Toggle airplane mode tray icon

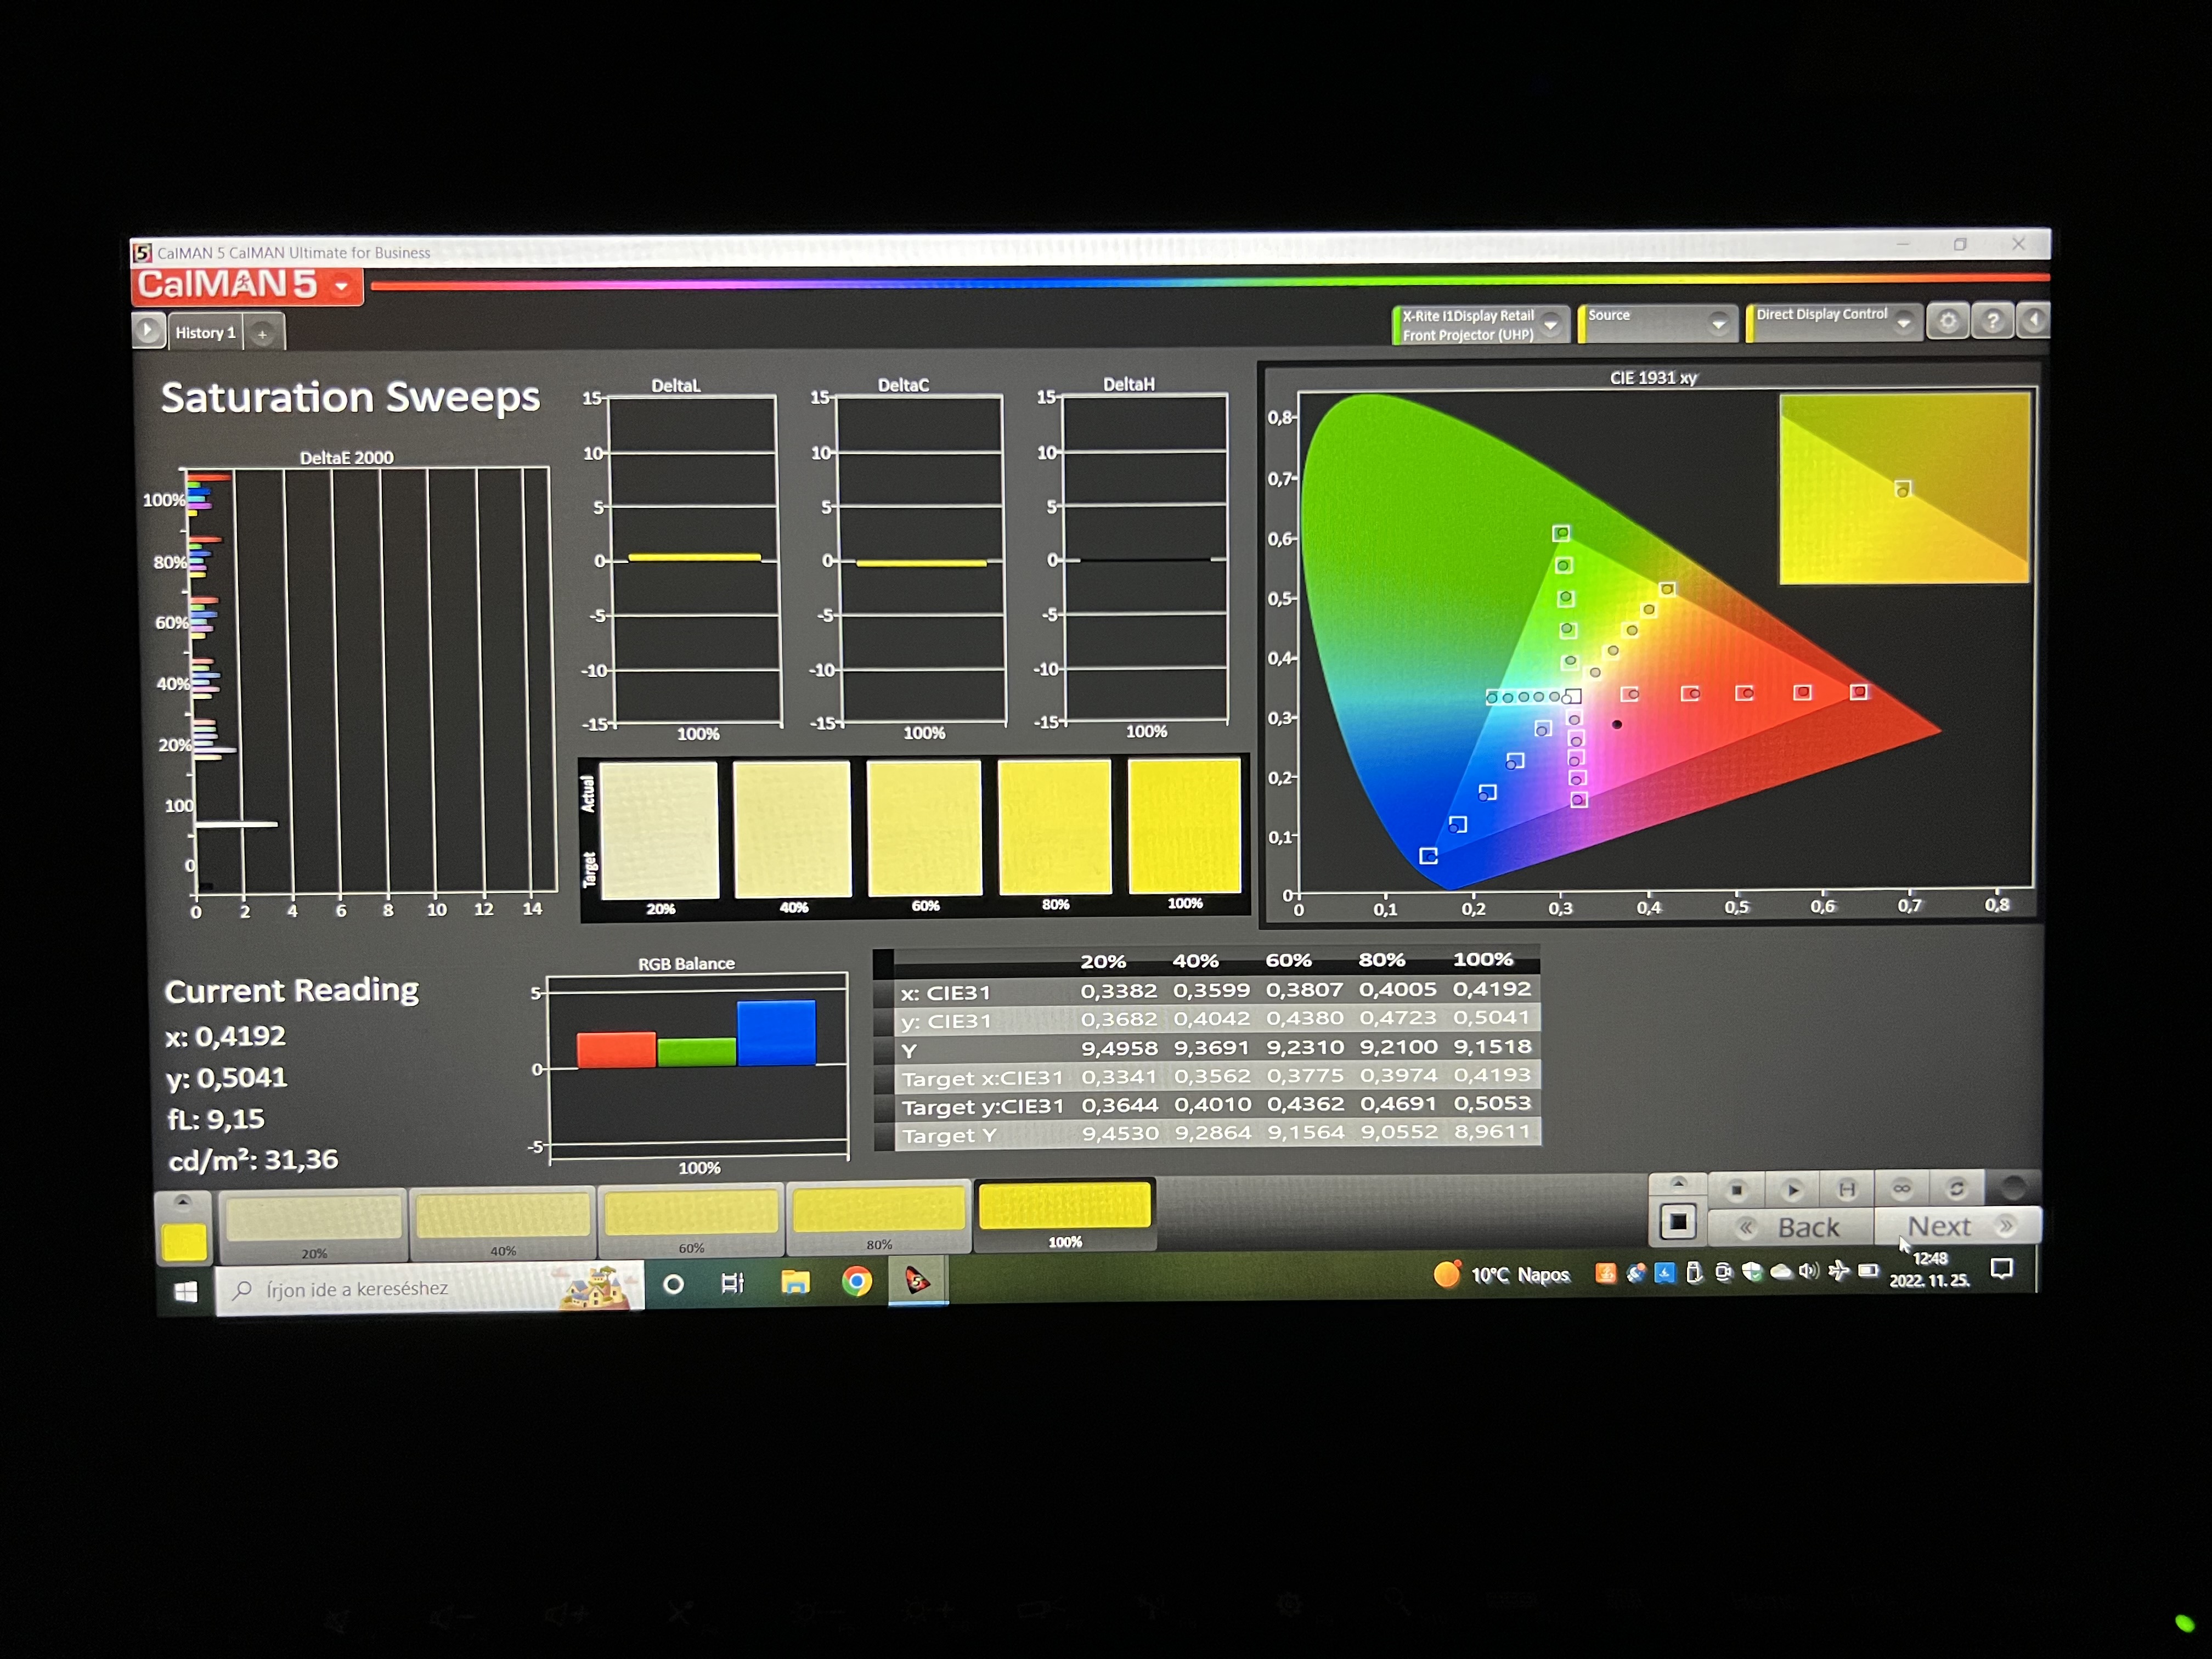pyautogui.click(x=1838, y=1271)
